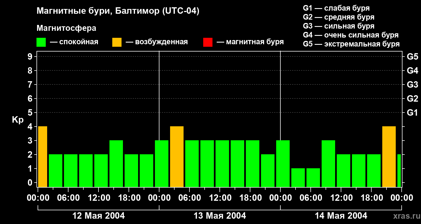Click the 'G3' label on the right axis
The image size is (421, 224).
click(412, 85)
